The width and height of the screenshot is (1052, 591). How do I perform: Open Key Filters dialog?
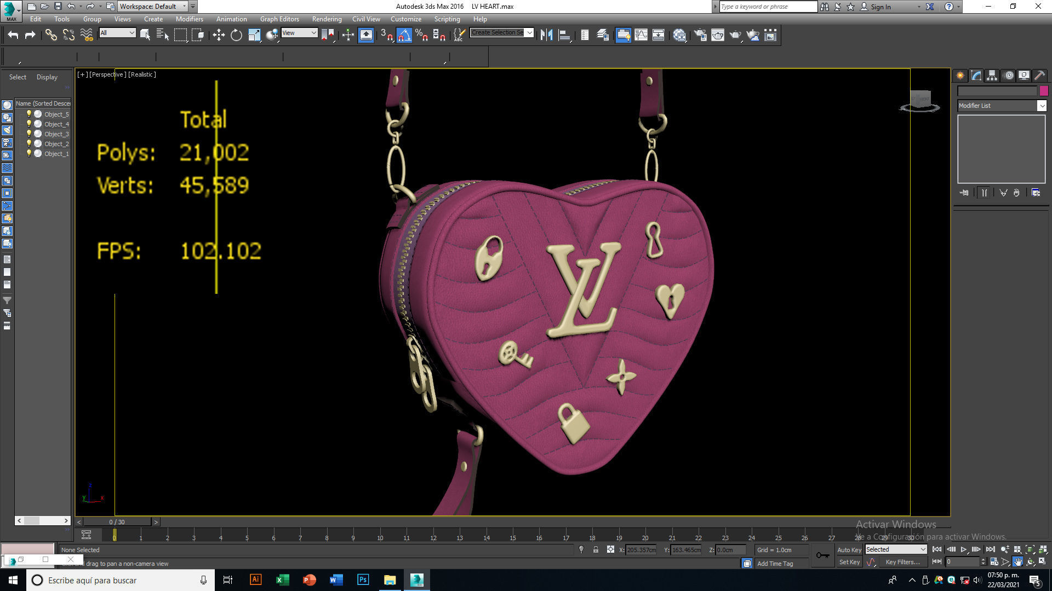(x=902, y=562)
